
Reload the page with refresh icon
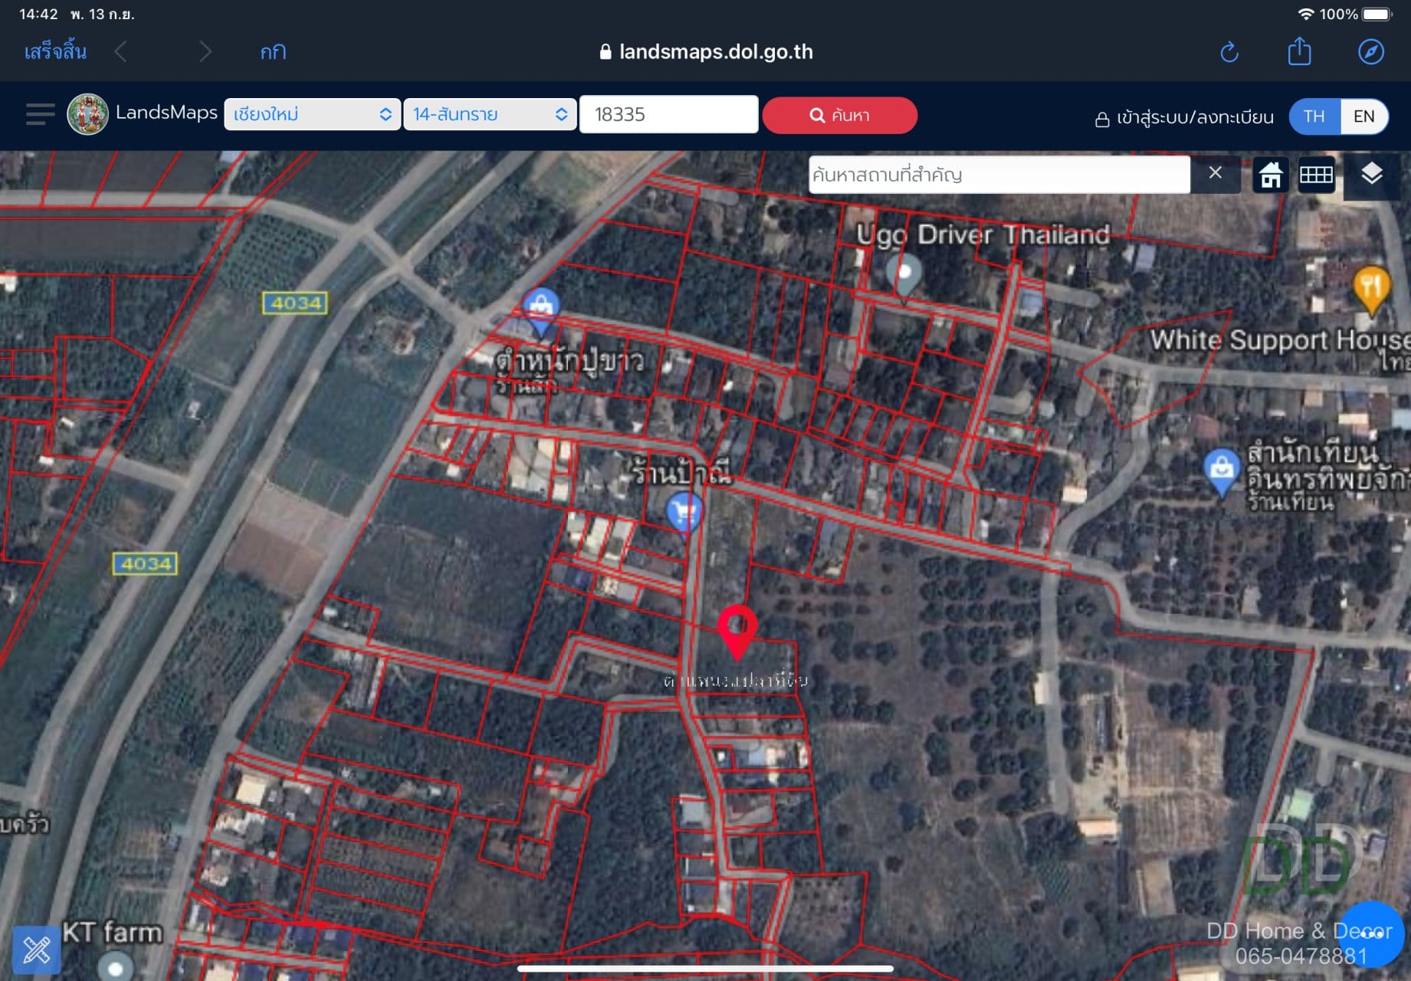(x=1229, y=52)
